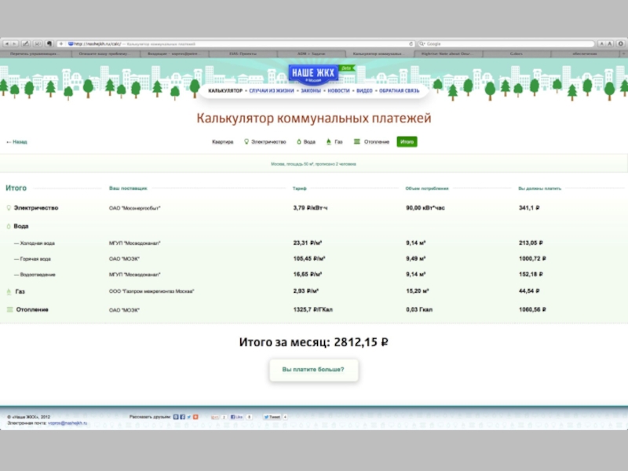
Task: Click the smaller text size A button
Action: 601,44
